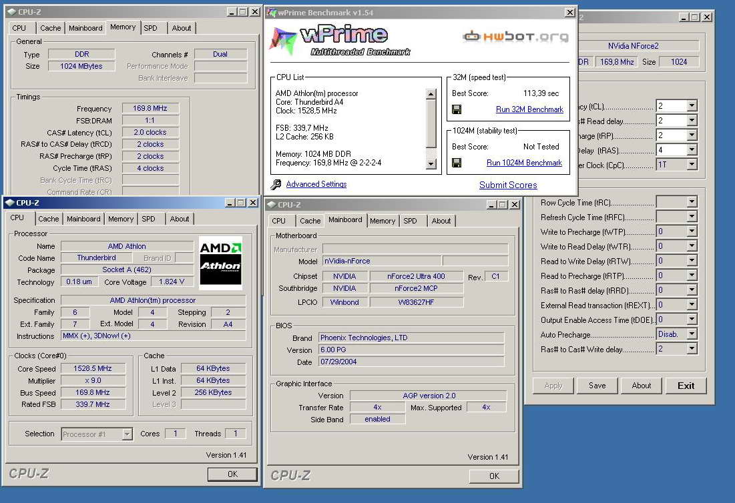
Task: Click the wPrime Benchmark title bar icon
Action: (272, 12)
